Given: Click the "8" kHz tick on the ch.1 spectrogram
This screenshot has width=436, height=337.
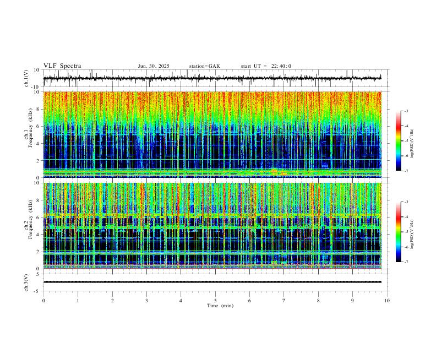Looking at the screenshot, I should tap(39, 109).
